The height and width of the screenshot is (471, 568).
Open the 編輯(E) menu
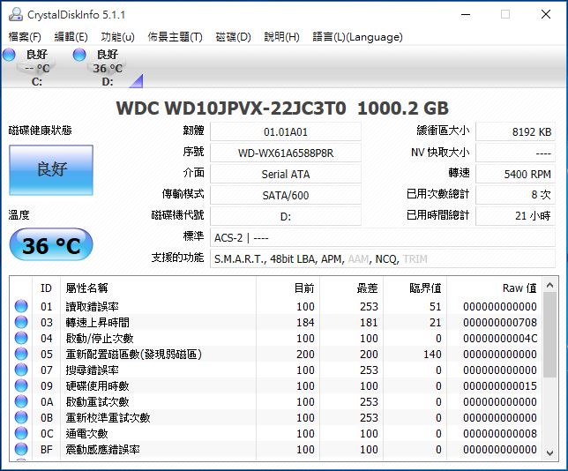point(71,36)
